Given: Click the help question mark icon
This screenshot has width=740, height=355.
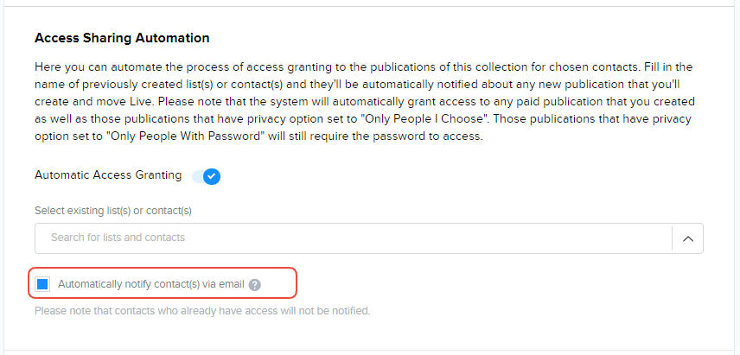Looking at the screenshot, I should pyautogui.click(x=255, y=285).
